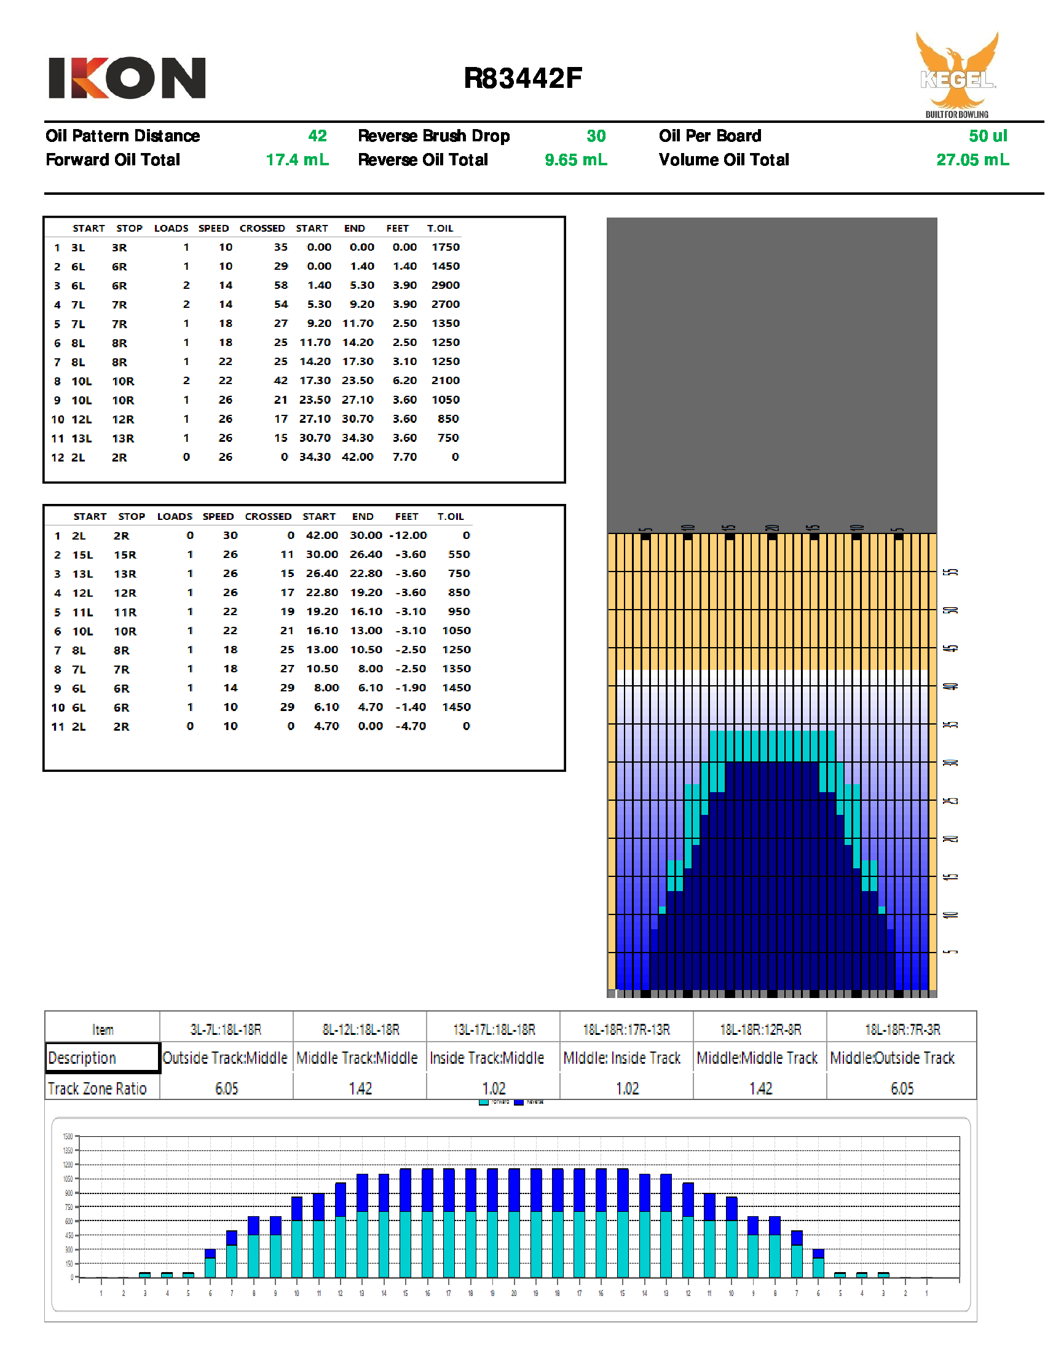Select the Volume Oil Total 27.05 mL value

click(972, 160)
